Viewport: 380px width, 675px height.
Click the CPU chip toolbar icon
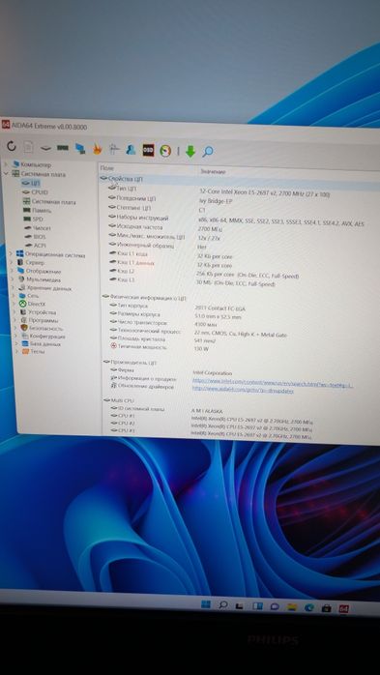45,148
